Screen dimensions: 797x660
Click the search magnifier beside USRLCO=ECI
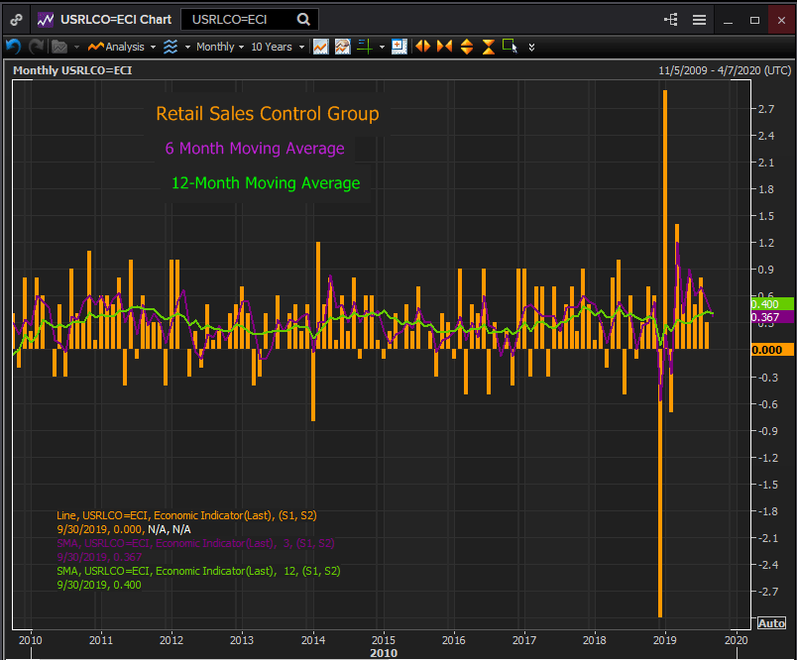coord(303,20)
